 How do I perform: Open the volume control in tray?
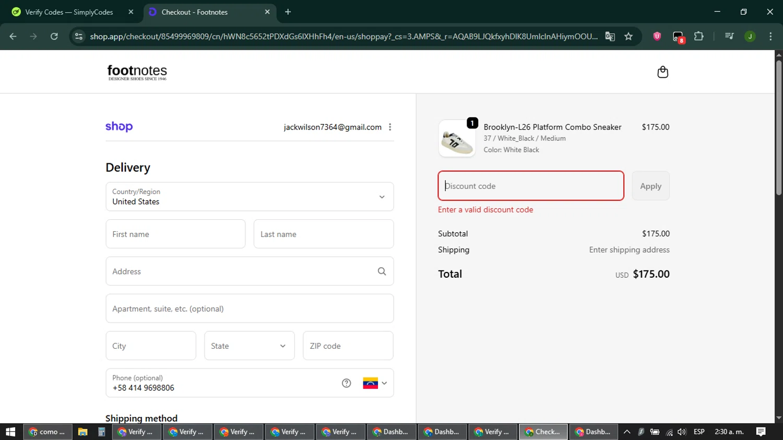(x=682, y=432)
